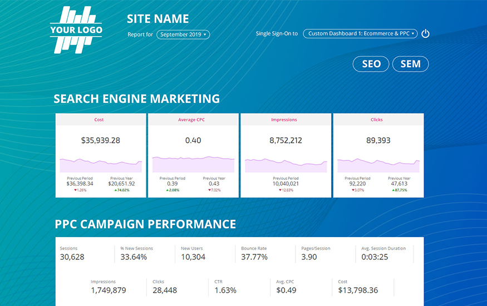Select the Impressions card header
Screen dimensions: 487x306
(286, 119)
